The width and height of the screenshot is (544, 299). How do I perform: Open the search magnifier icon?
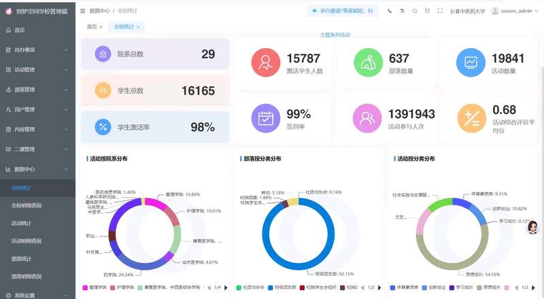point(415,11)
